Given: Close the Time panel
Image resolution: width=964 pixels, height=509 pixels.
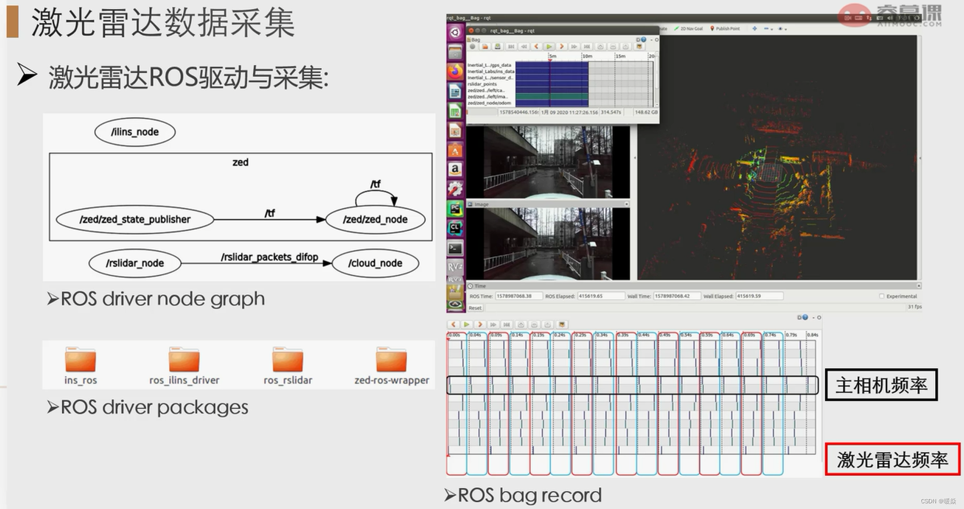Looking at the screenshot, I should coord(919,286).
